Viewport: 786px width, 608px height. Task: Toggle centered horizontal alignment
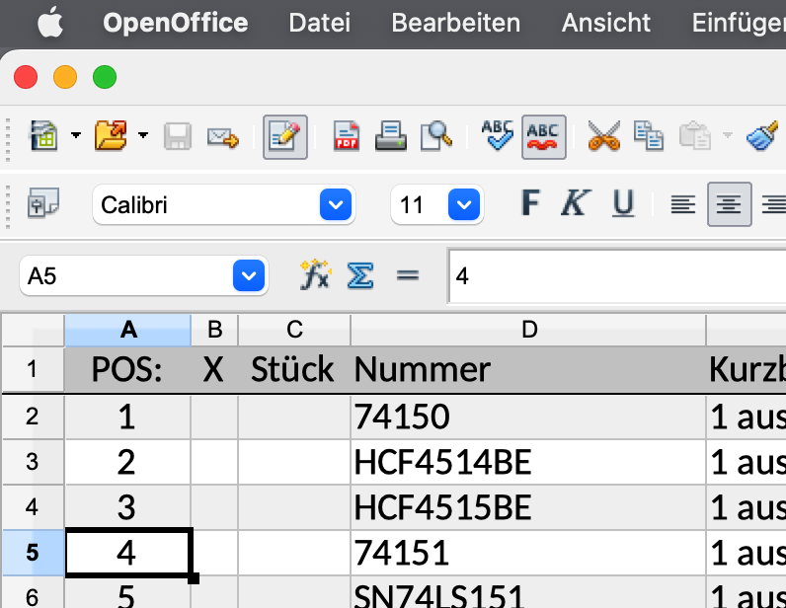(729, 204)
